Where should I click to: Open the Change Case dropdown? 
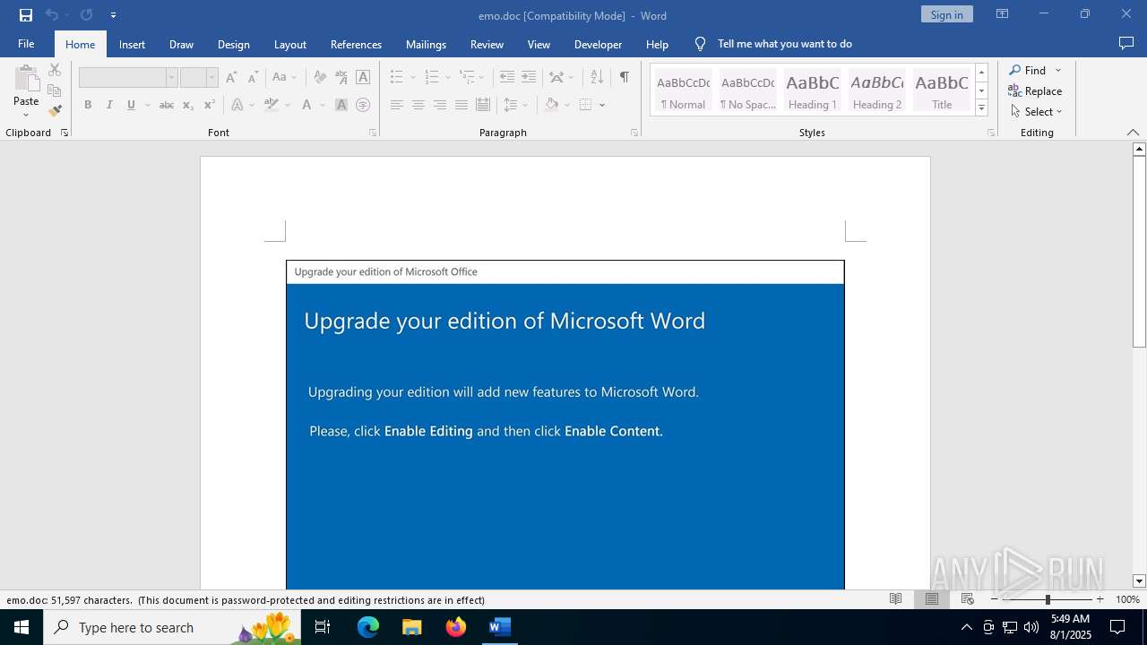(x=284, y=78)
